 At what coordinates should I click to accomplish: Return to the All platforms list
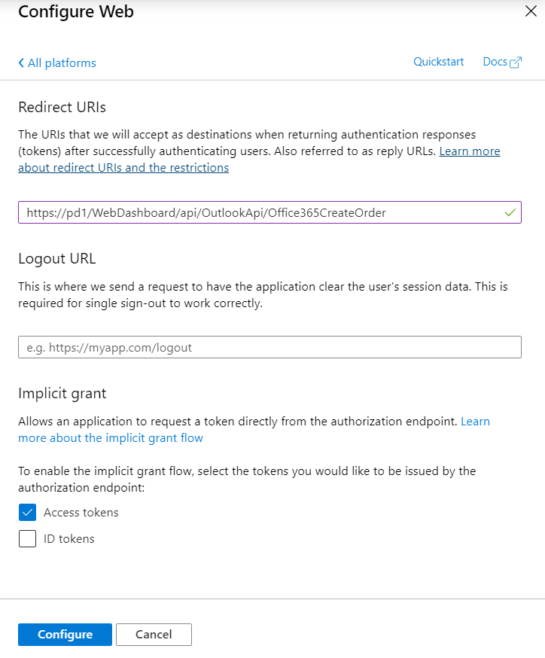pyautogui.click(x=62, y=63)
